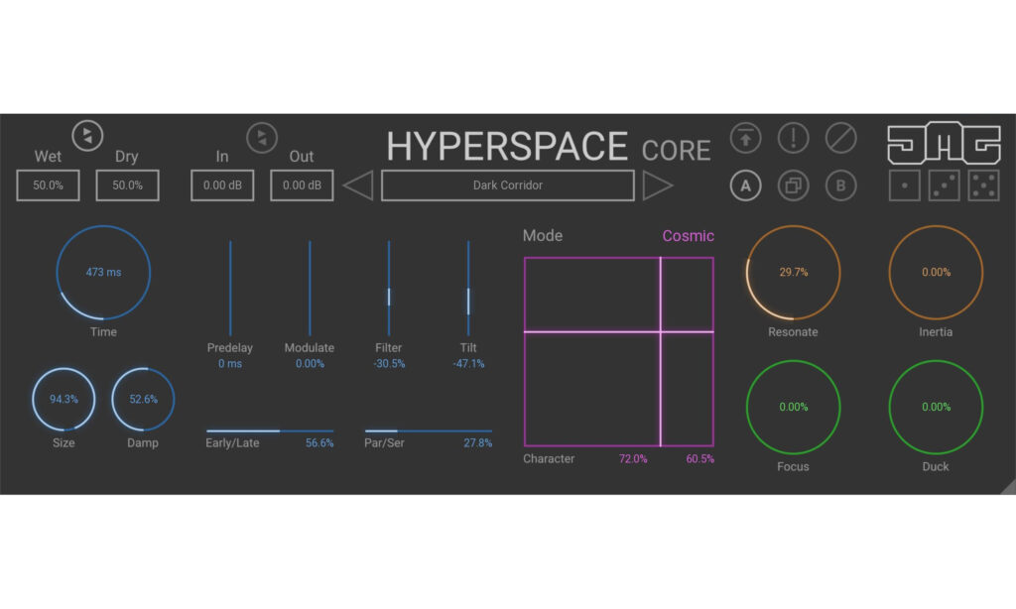Screen dimensions: 1016x609
Task: Click the Filter -30.5% value
Action: pos(389,364)
